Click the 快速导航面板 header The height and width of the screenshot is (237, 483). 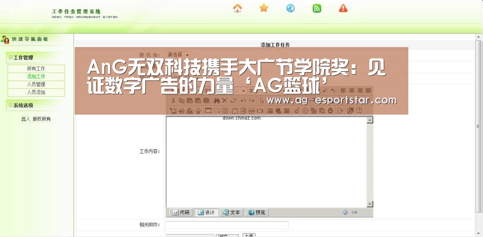coord(30,39)
